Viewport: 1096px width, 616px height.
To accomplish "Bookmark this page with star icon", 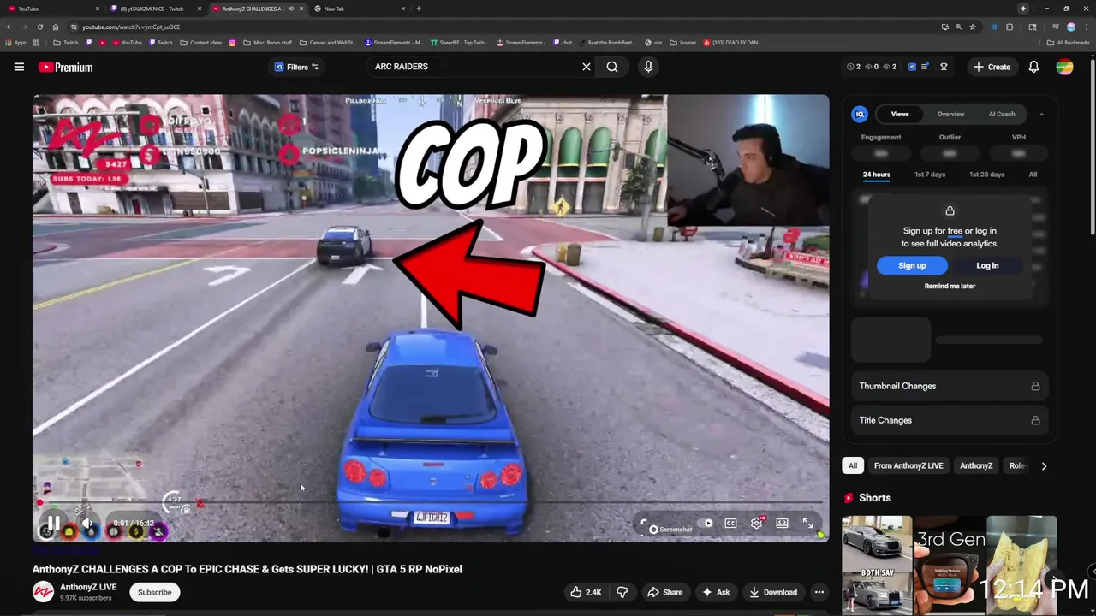I will pyautogui.click(x=973, y=27).
